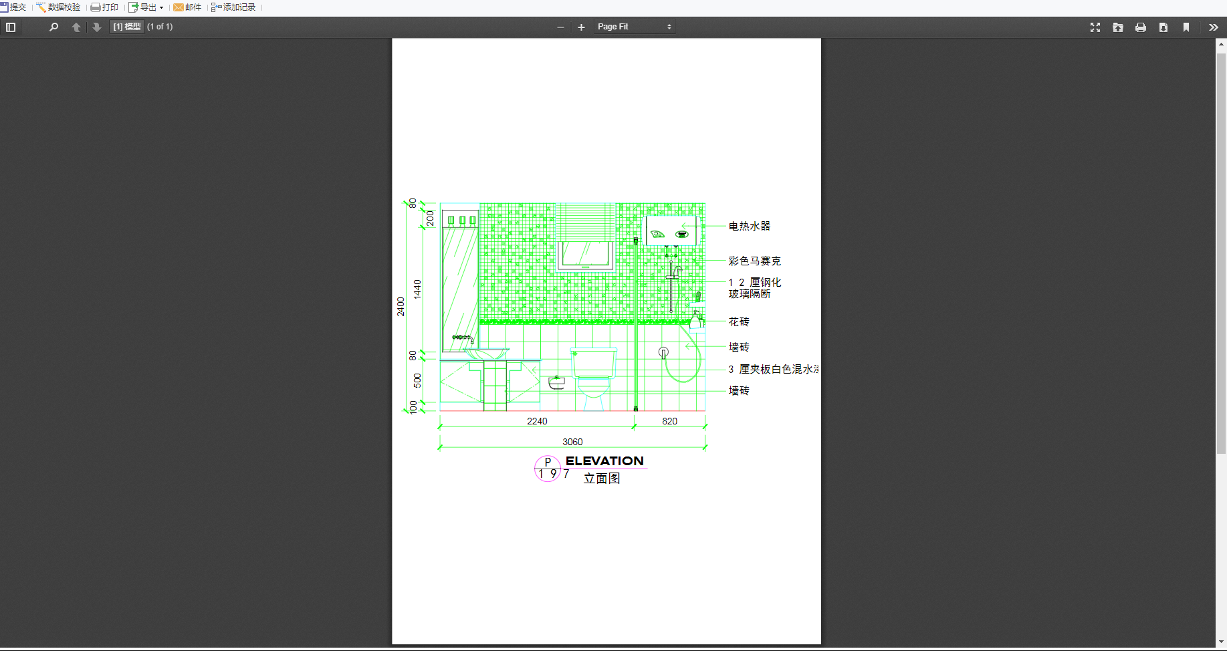Viewport: 1227px width, 651px height.
Task: Click the page number field [1] 模型
Action: [127, 27]
